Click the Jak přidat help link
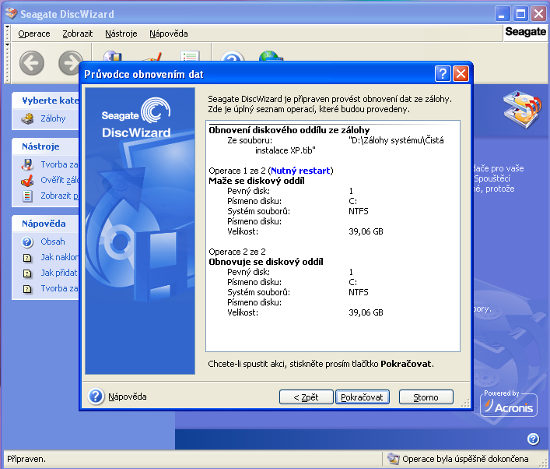Screen dimensions: 550x469 [x=59, y=273]
